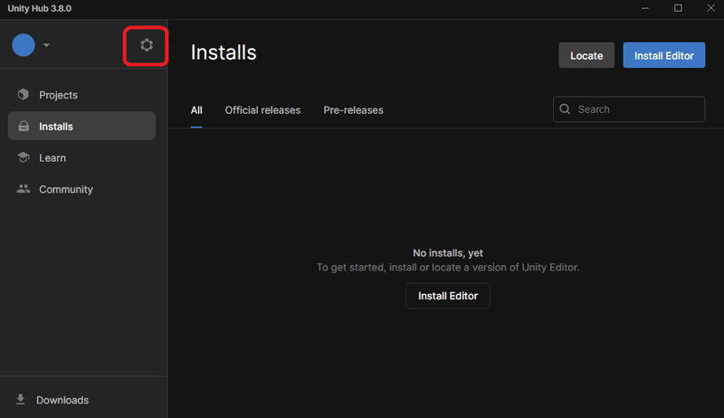724x418 pixels.
Task: Switch to the Official releases tab
Action: (x=262, y=110)
